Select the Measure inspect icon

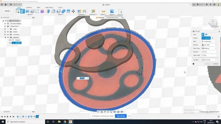coord(103,11)
